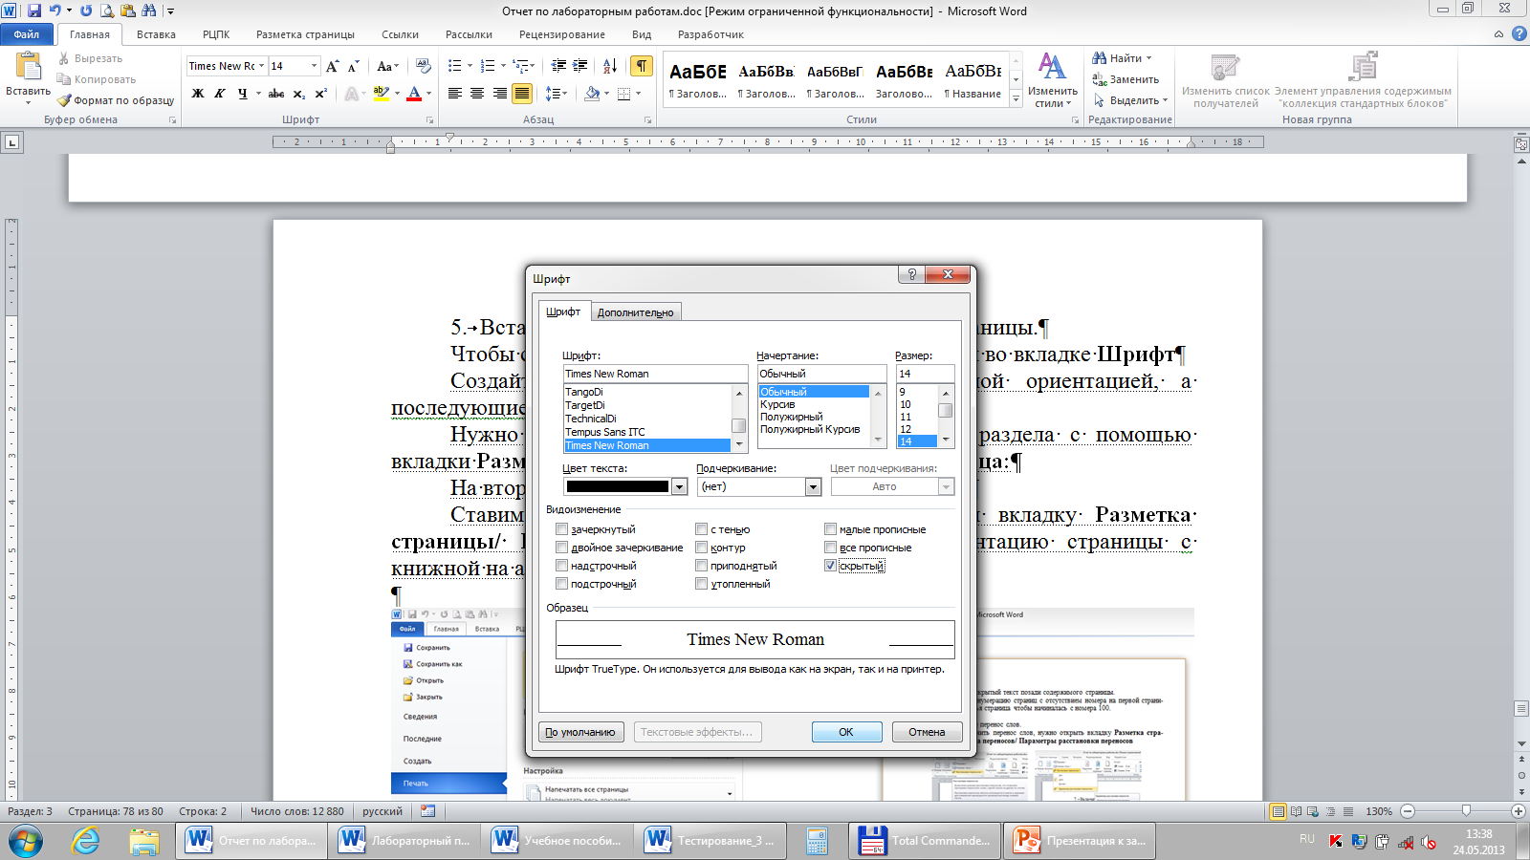This screenshot has height=860, width=1530.
Task: Open the text color dropdown in dialog
Action: (x=679, y=487)
